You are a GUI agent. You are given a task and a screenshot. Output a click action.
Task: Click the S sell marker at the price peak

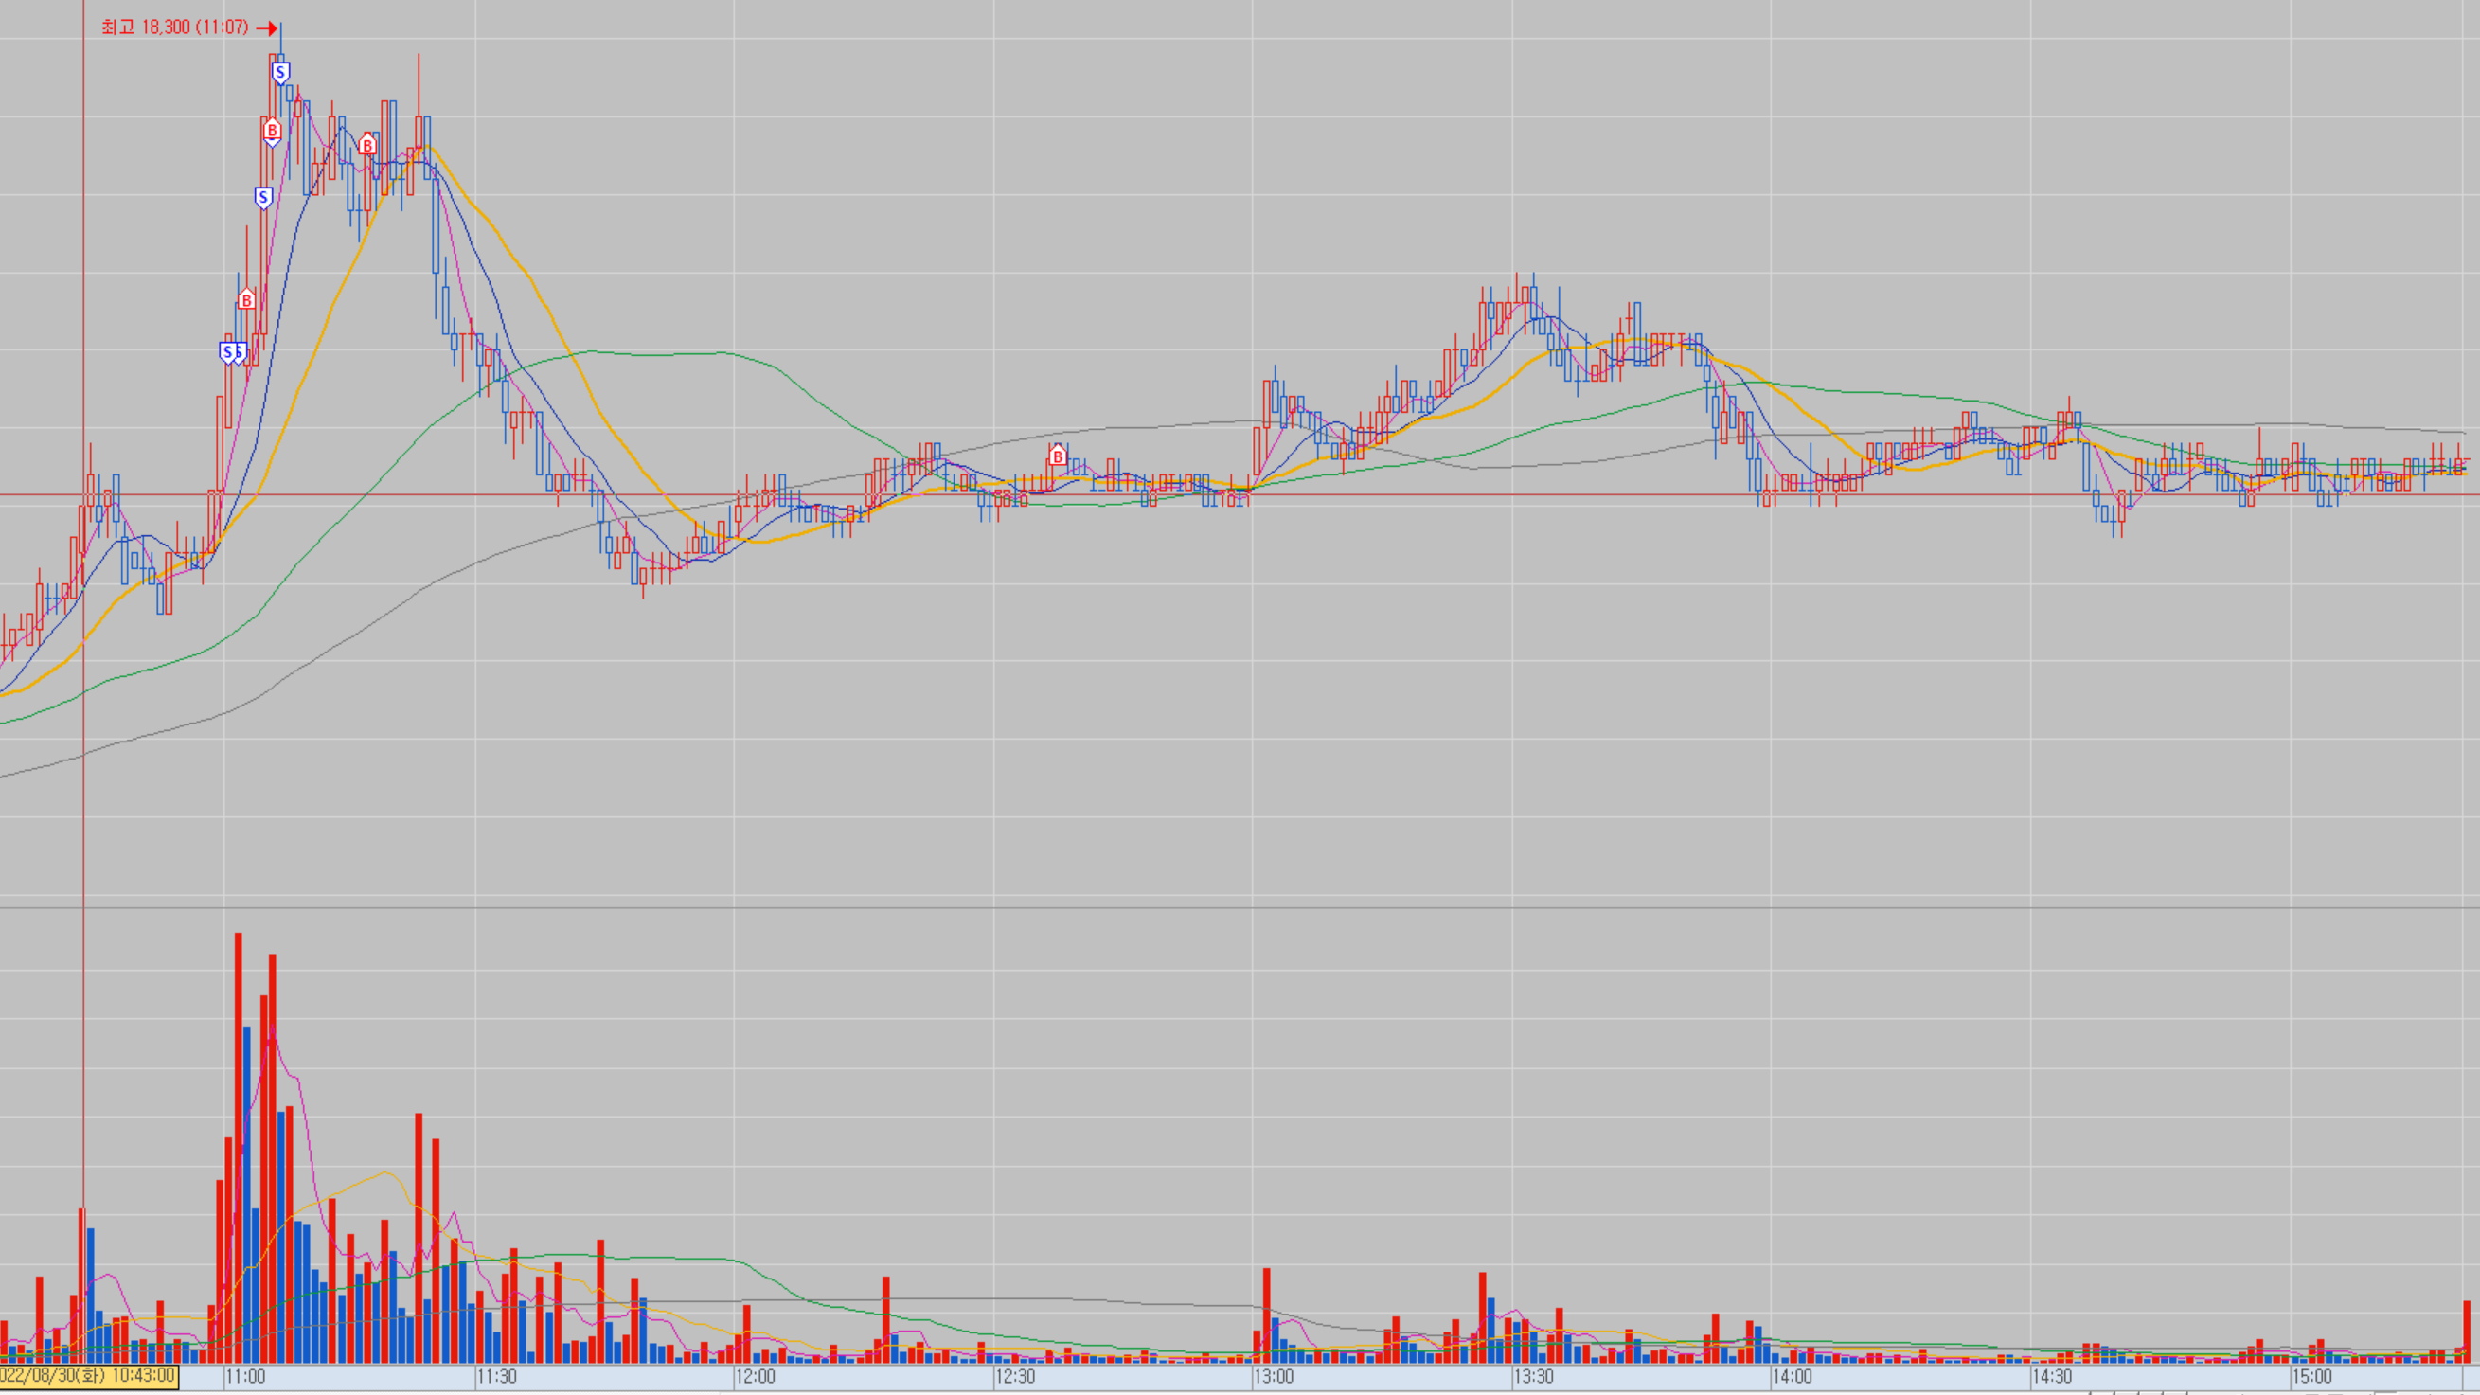click(280, 72)
